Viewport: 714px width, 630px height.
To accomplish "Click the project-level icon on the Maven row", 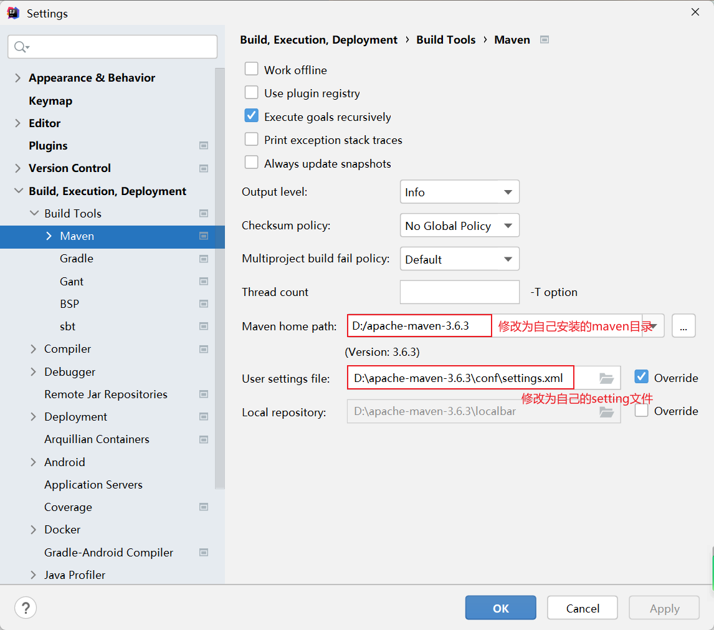I will [x=204, y=236].
